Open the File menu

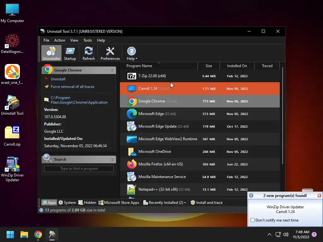point(46,40)
